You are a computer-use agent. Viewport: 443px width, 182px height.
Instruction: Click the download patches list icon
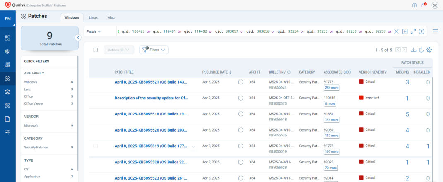point(413,50)
